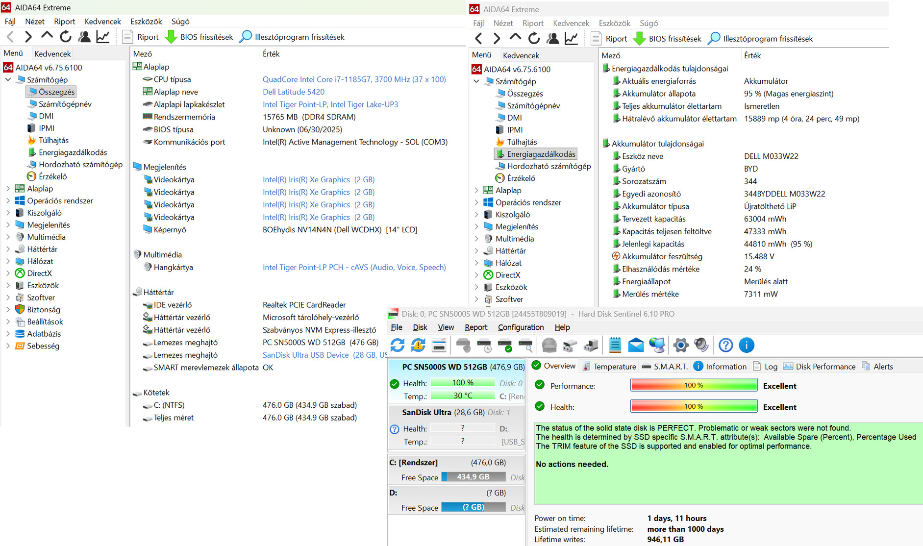
Task: Click the user icon in right AIDA64 toolbar
Action: [x=553, y=39]
